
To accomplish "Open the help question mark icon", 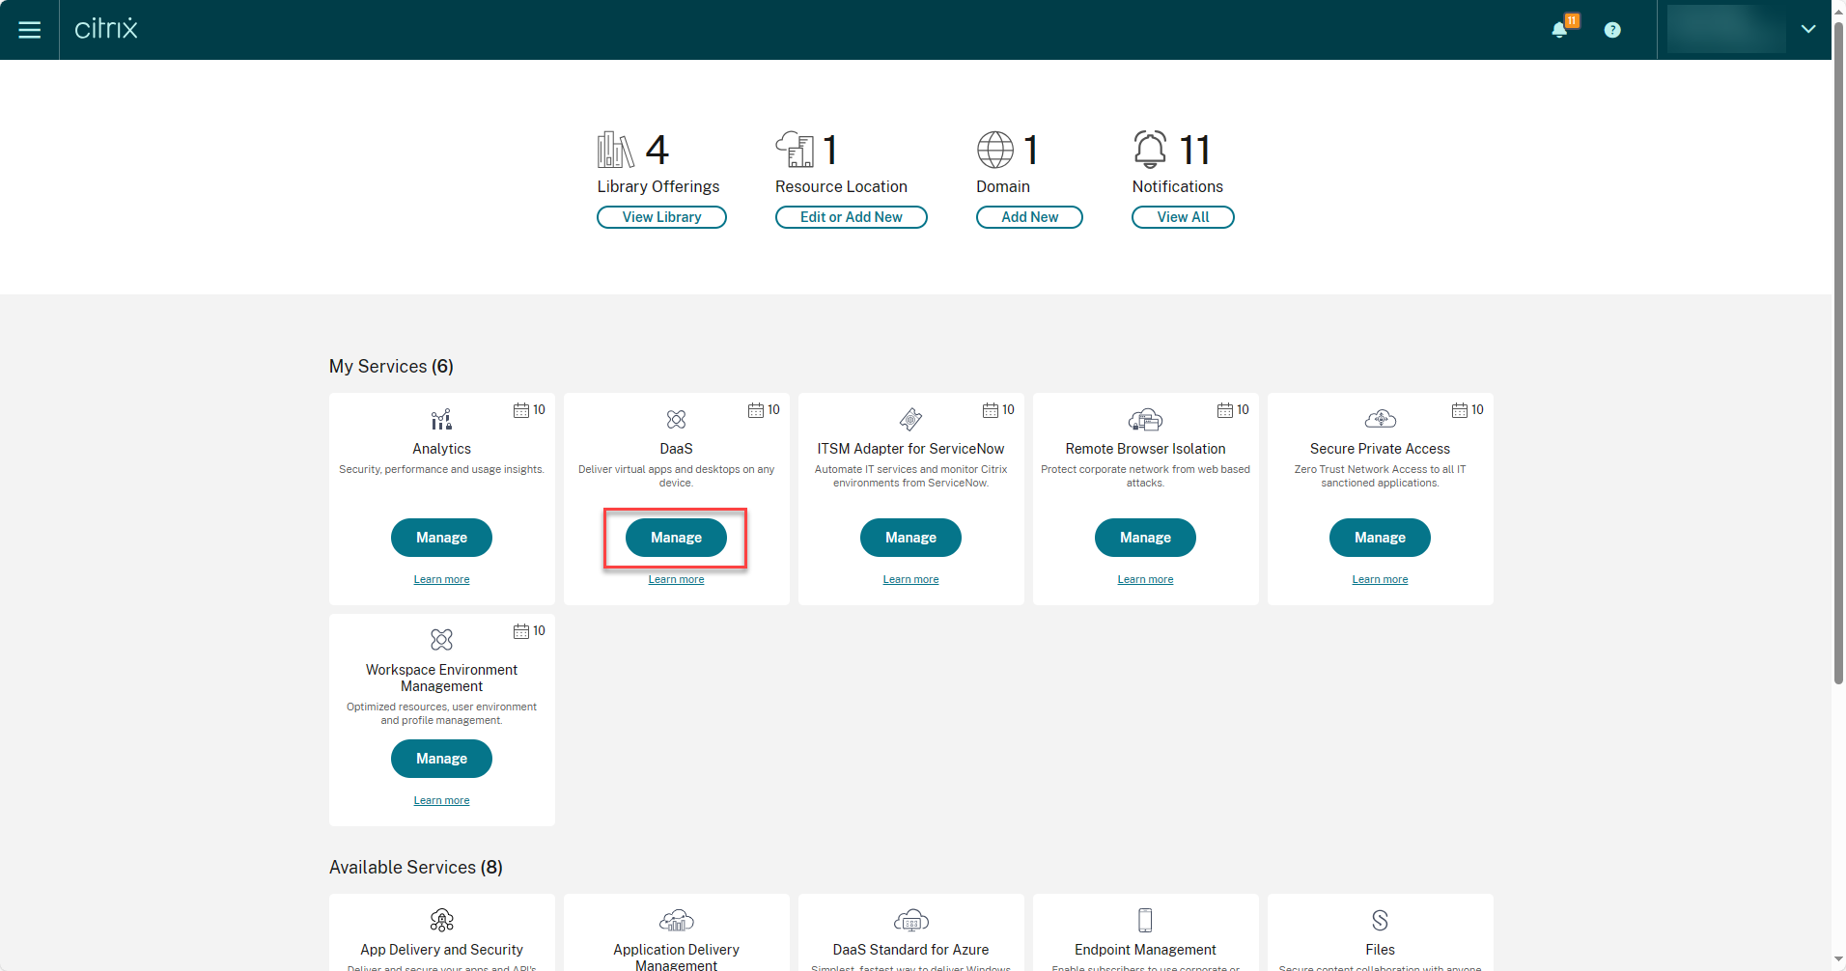I will [1612, 30].
